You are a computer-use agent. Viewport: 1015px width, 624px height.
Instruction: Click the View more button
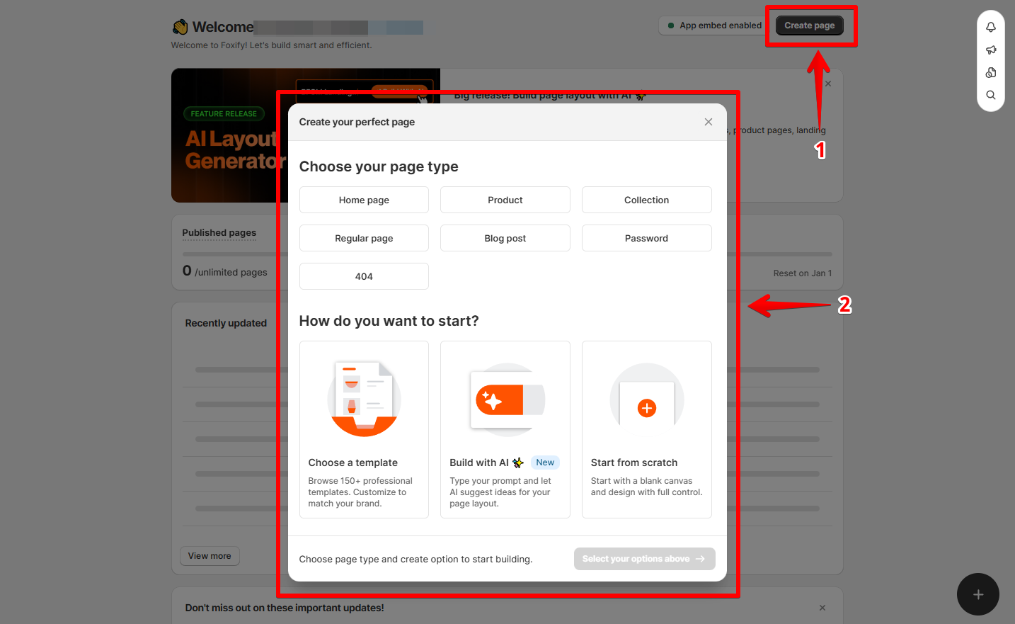pos(210,556)
